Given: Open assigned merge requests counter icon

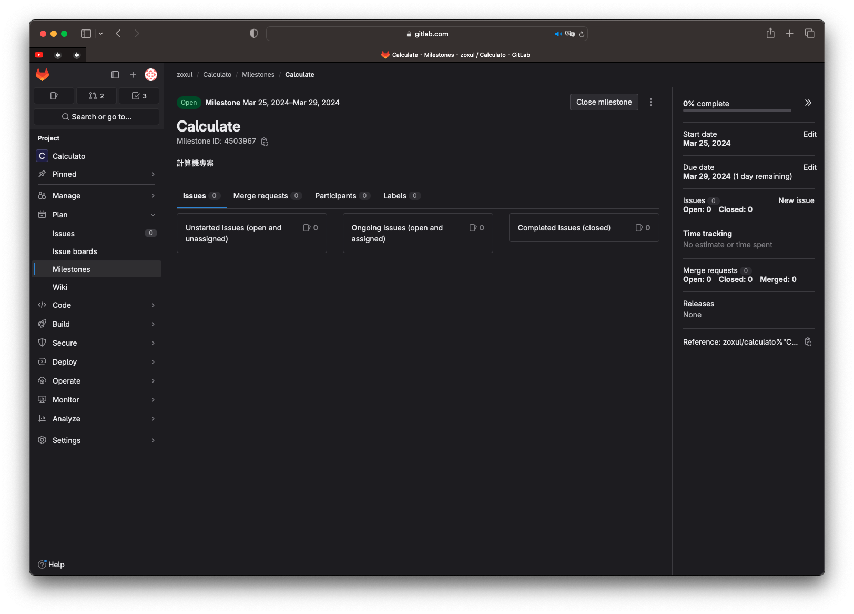Looking at the screenshot, I should click(x=96, y=96).
